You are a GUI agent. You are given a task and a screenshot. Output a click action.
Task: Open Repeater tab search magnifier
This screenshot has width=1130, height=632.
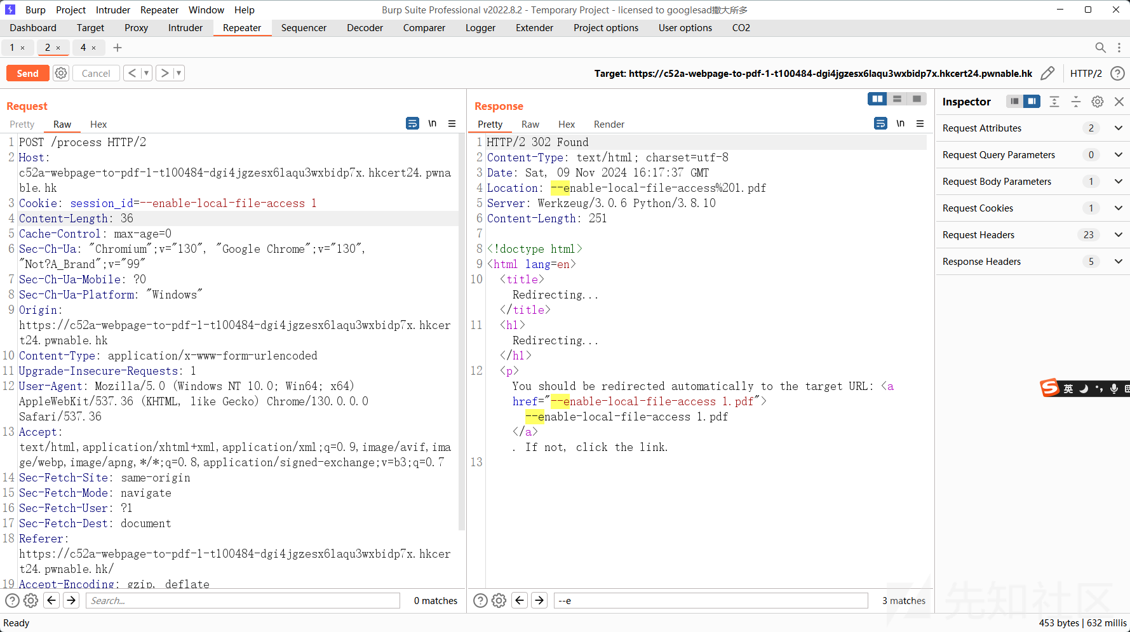pos(1100,48)
